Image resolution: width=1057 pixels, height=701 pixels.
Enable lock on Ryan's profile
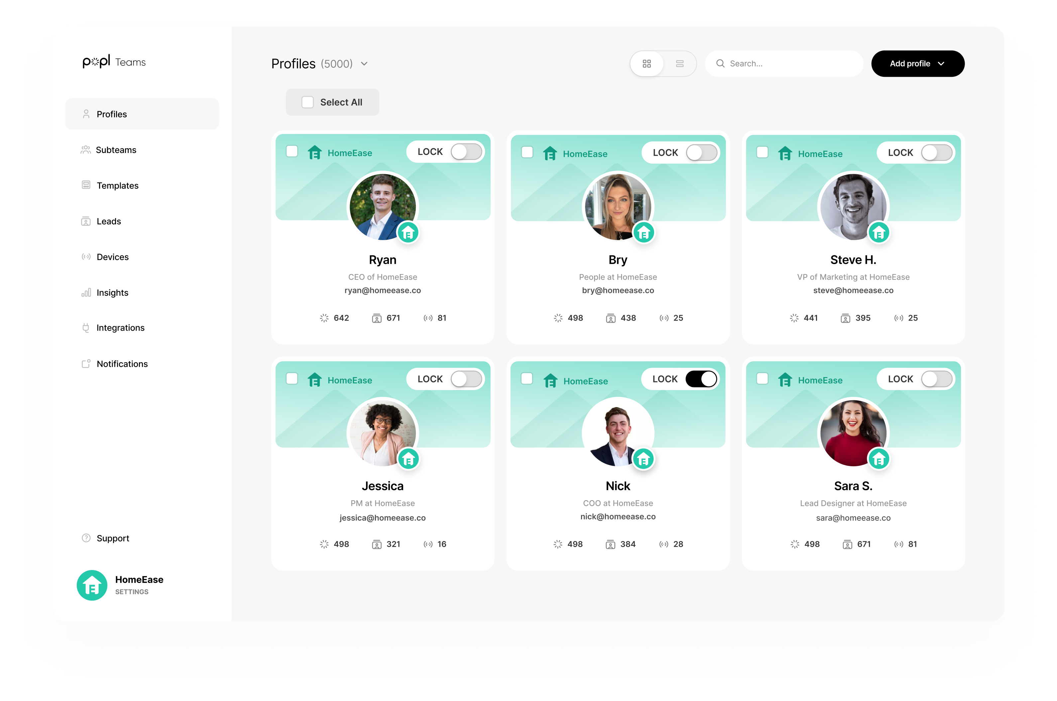466,152
